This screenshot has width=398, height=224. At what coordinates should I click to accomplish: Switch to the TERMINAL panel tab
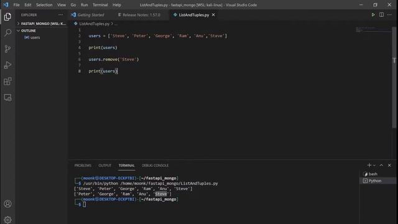tap(126, 166)
